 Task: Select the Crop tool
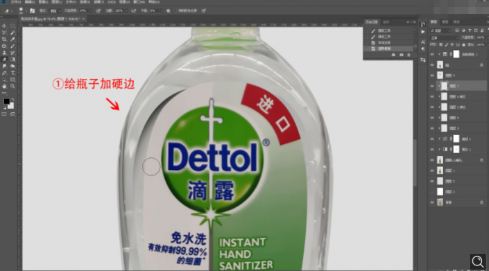4,40
